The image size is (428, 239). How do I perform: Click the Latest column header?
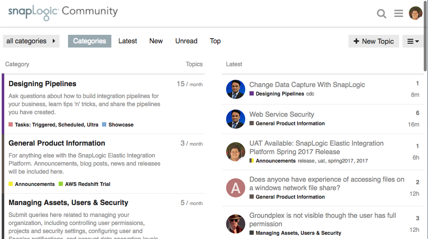234,65
